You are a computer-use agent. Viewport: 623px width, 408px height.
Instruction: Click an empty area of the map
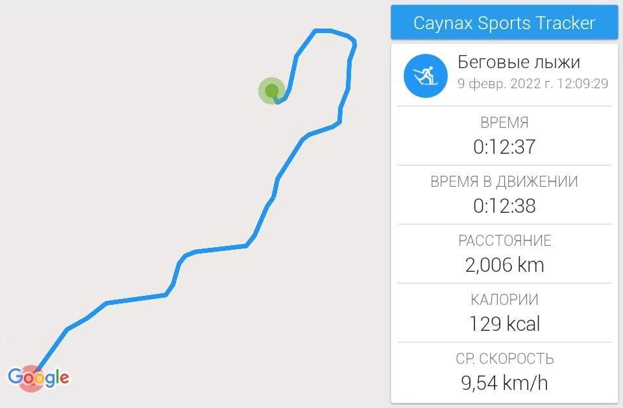coord(130,130)
